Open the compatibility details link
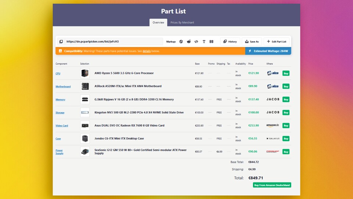The width and height of the screenshot is (353, 199). (147, 51)
